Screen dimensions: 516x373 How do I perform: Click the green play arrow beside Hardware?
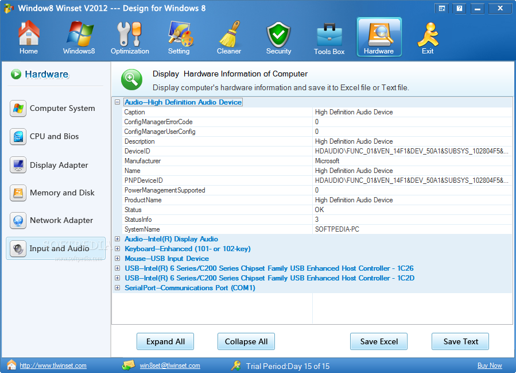coord(16,74)
